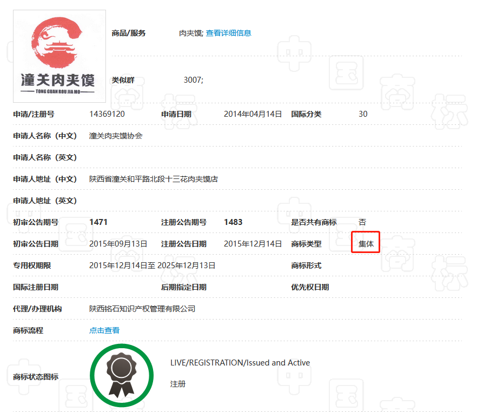Screen dimensions: 477x412
Task: Click the red-boxed 集体 trademark type badge
Action: [366, 243]
